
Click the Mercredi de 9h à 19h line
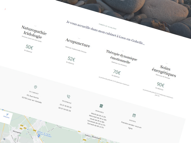coord(98,118)
